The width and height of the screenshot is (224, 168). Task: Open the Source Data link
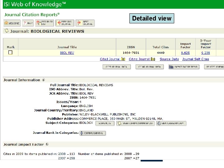(169, 59)
